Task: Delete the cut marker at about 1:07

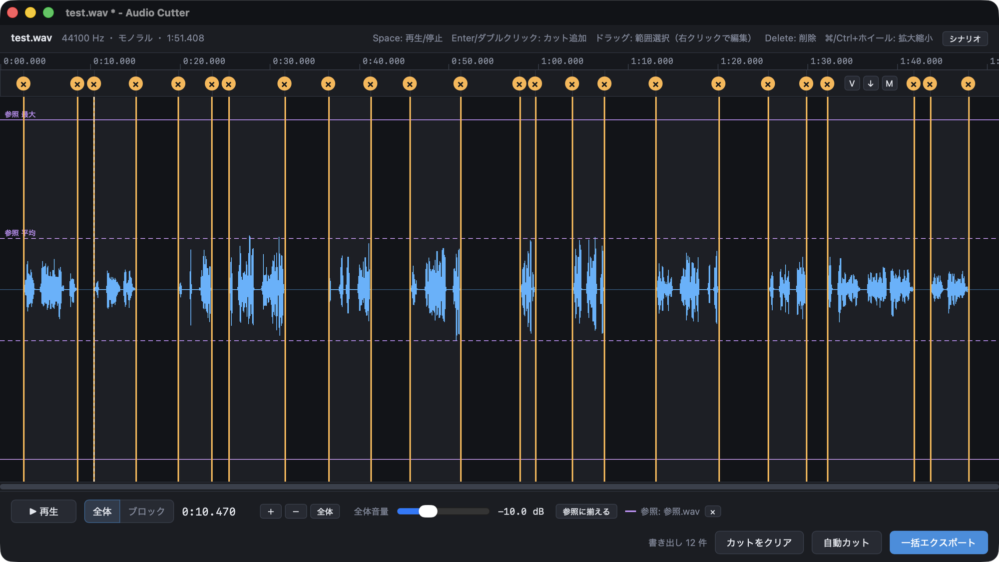Action: (x=604, y=84)
